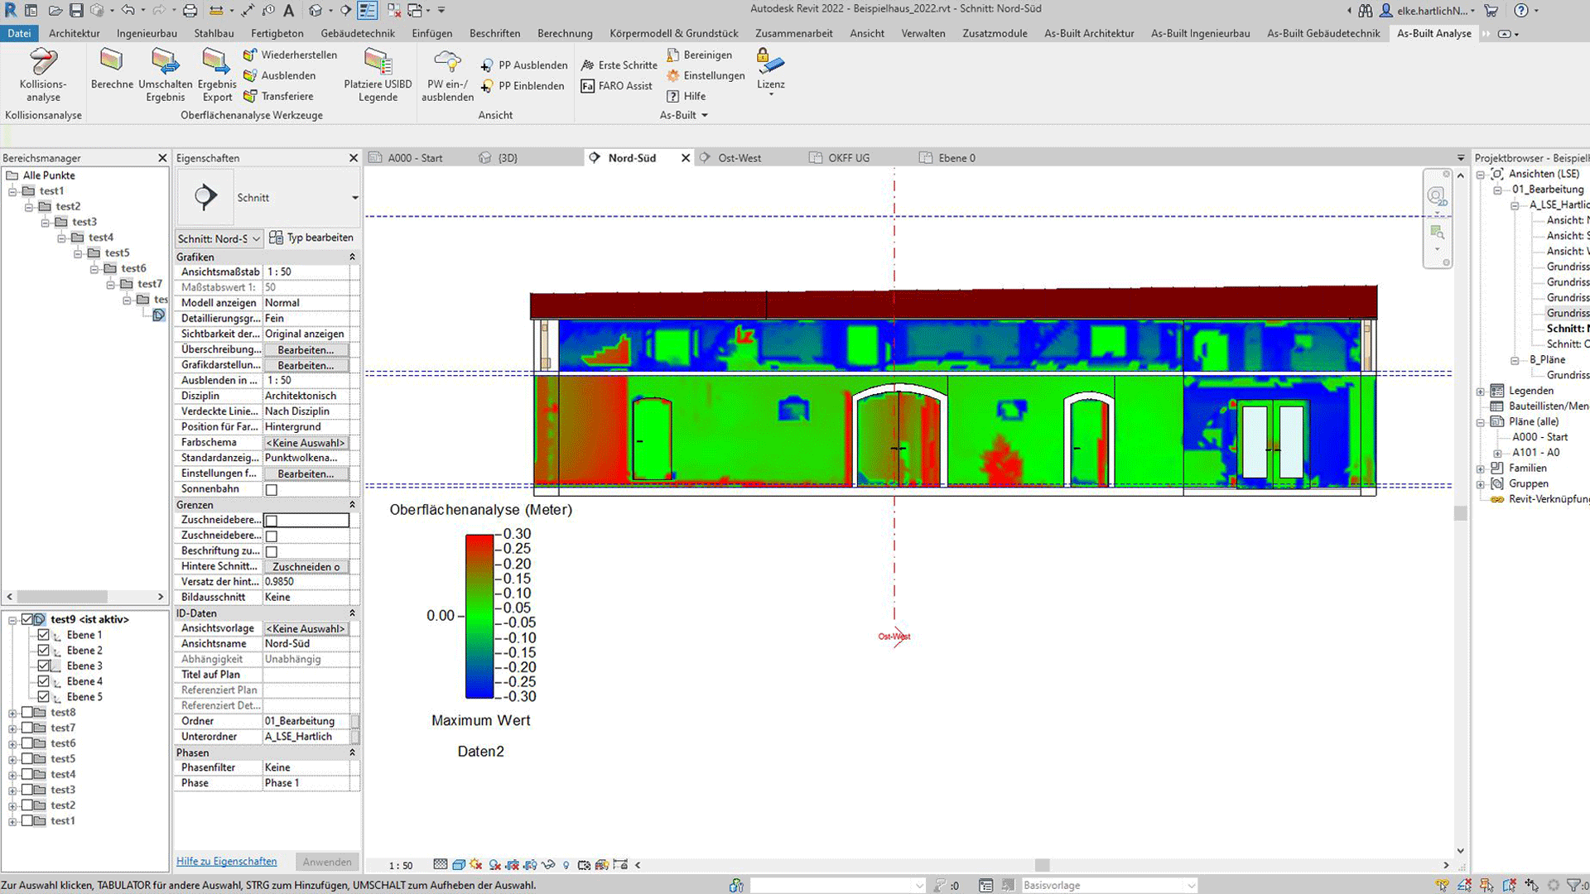Click the zoom region icon in navigation bar
Image resolution: width=1590 pixels, height=894 pixels.
[1437, 233]
